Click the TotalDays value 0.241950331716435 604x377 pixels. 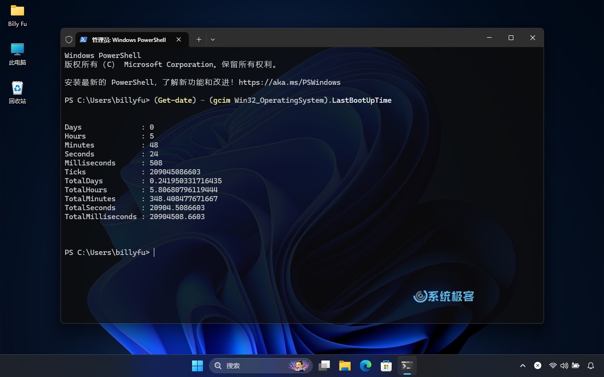pos(185,181)
